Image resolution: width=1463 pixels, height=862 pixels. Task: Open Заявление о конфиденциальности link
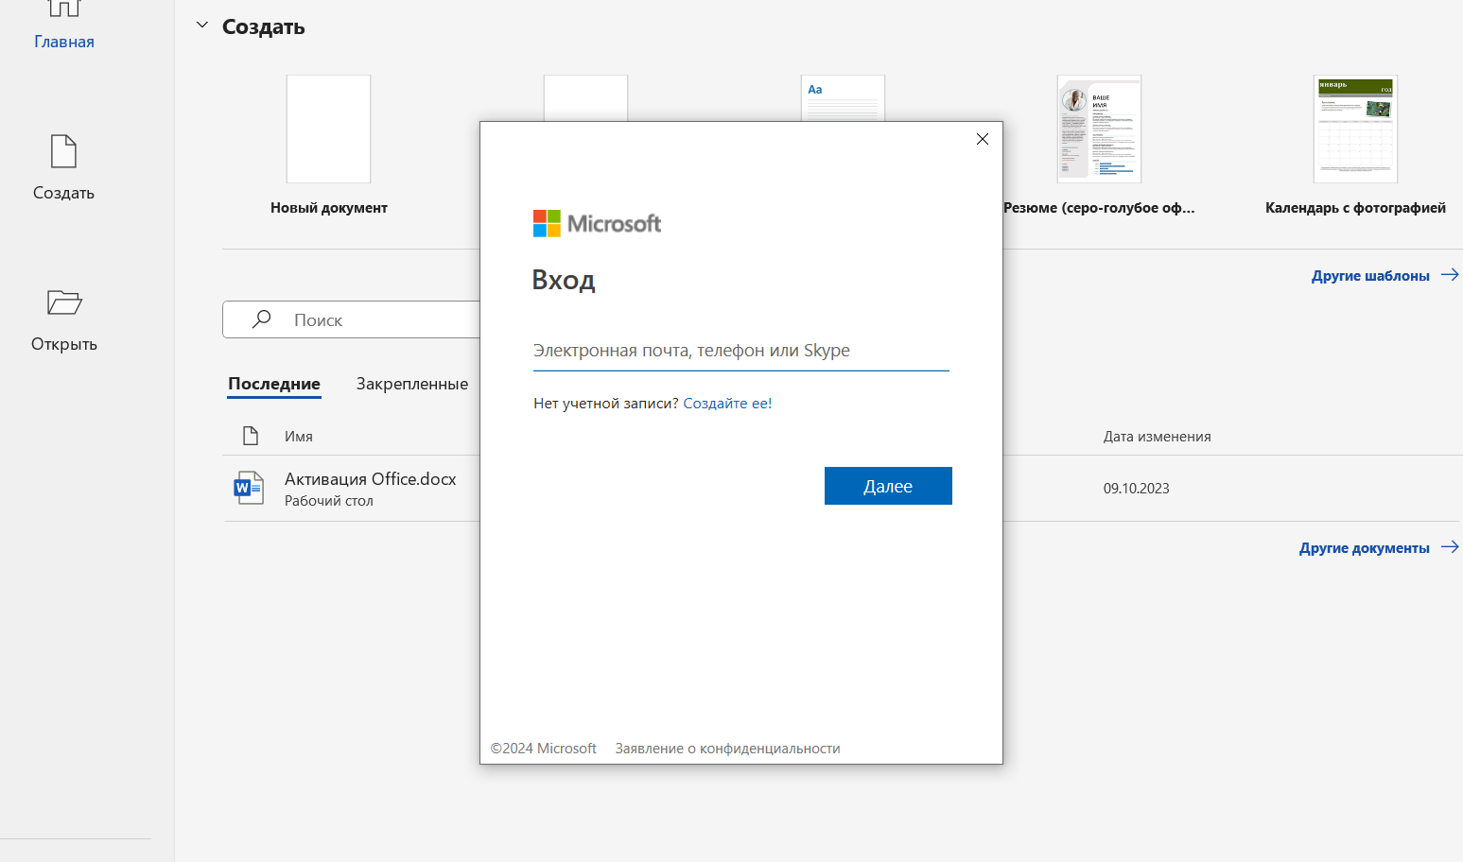727,749
